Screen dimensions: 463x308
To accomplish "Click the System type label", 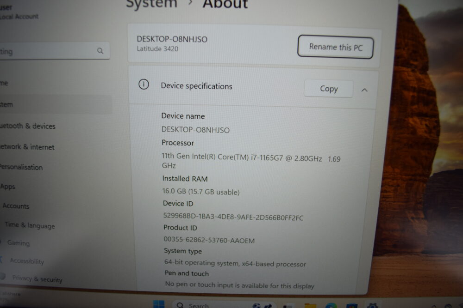I will (x=183, y=251).
